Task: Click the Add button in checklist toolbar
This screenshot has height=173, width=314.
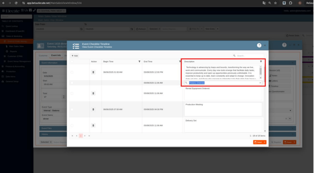Action: 74,56
